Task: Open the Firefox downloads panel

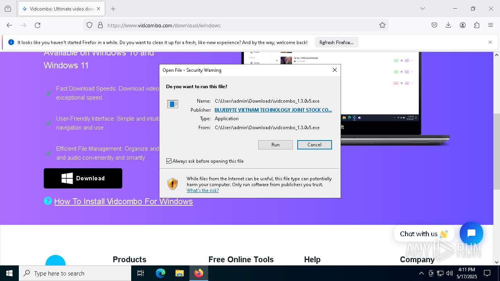Action: pos(448,25)
